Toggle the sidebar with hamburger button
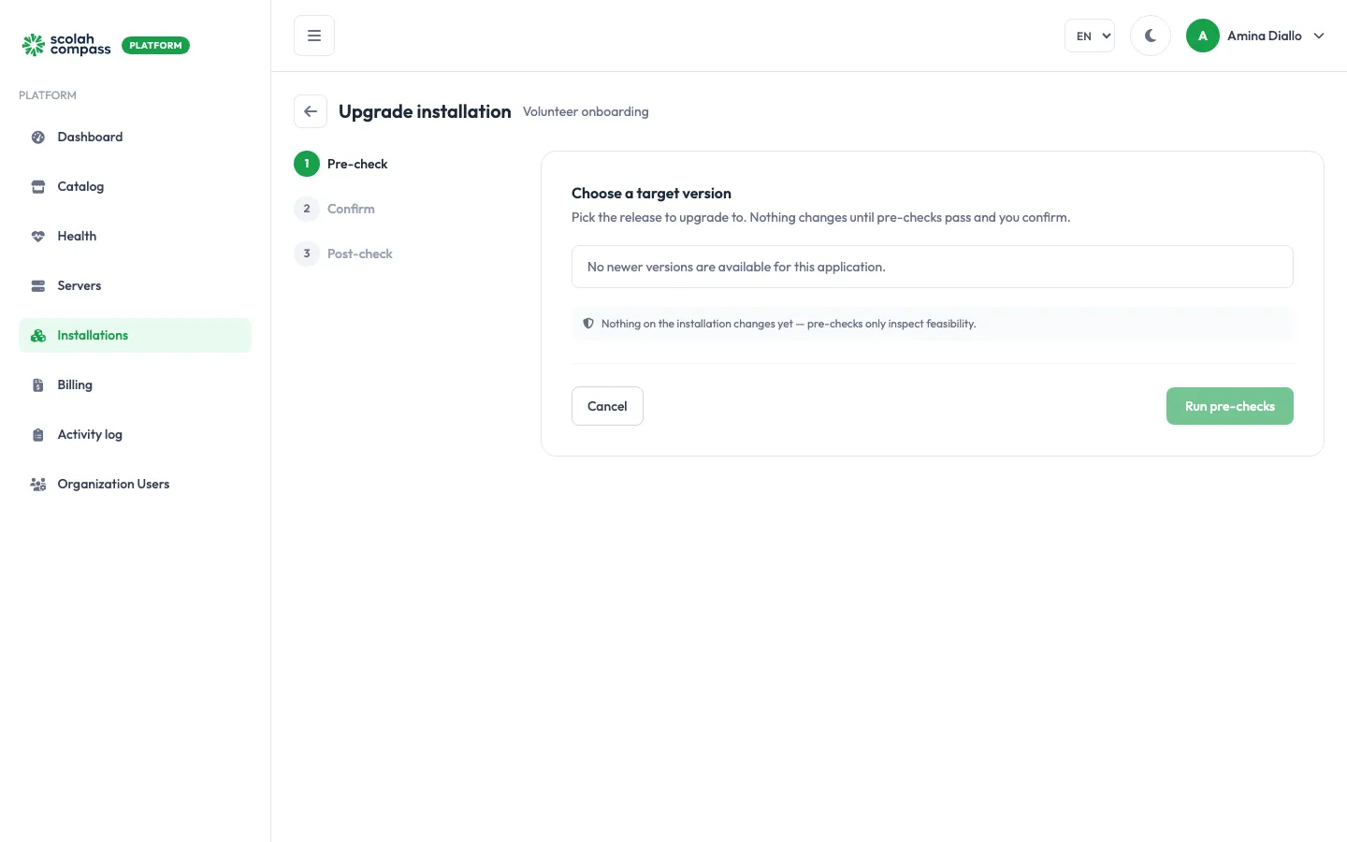The image size is (1347, 842). (x=314, y=36)
